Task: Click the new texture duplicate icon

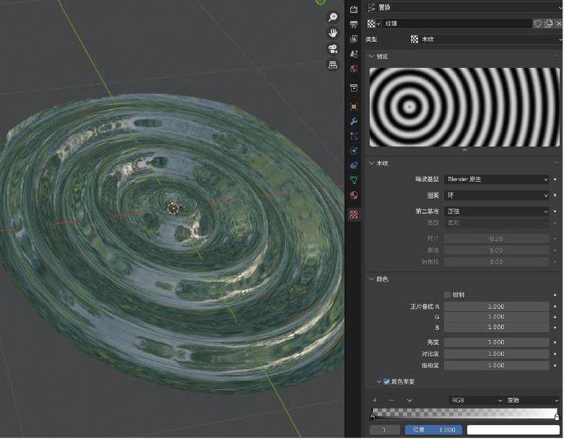Action: (549, 23)
